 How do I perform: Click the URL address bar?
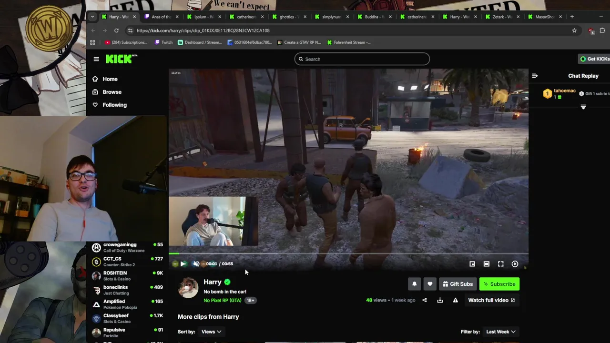tap(348, 30)
